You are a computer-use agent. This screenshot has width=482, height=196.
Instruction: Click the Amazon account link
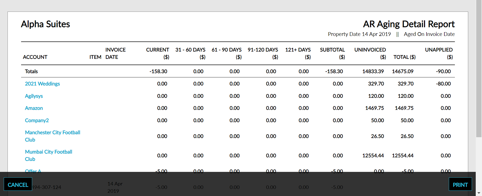[x=34, y=108]
